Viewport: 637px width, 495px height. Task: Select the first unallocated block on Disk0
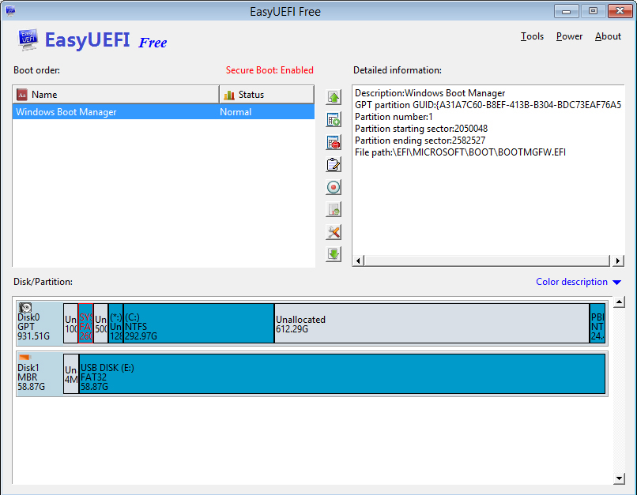[x=70, y=324]
